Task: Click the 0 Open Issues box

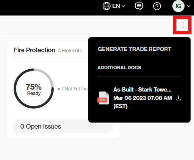Action: coord(63,126)
